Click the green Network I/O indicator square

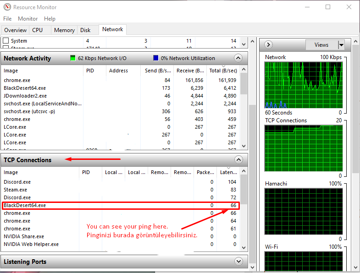pos(73,58)
